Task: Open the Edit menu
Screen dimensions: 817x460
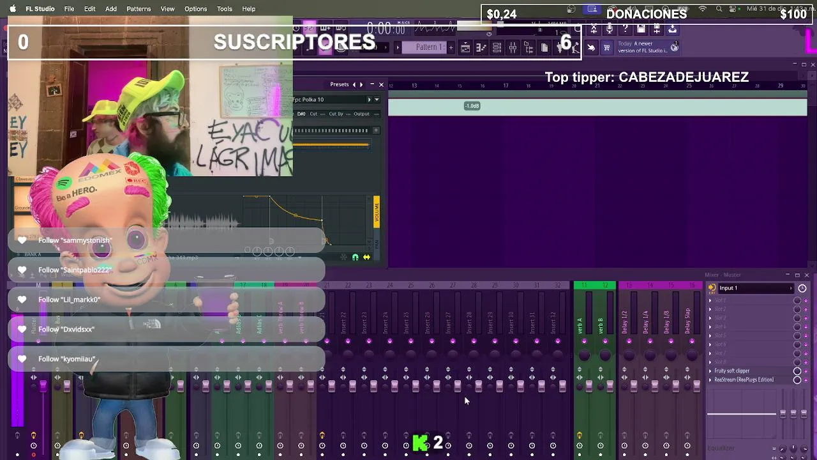Action: coord(89,9)
